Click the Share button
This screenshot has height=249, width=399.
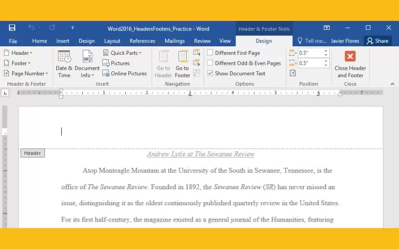378,41
